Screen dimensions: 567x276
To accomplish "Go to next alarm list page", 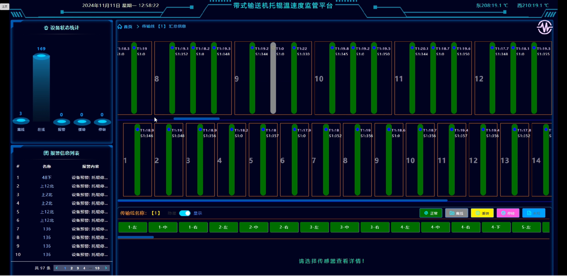I will [106, 268].
